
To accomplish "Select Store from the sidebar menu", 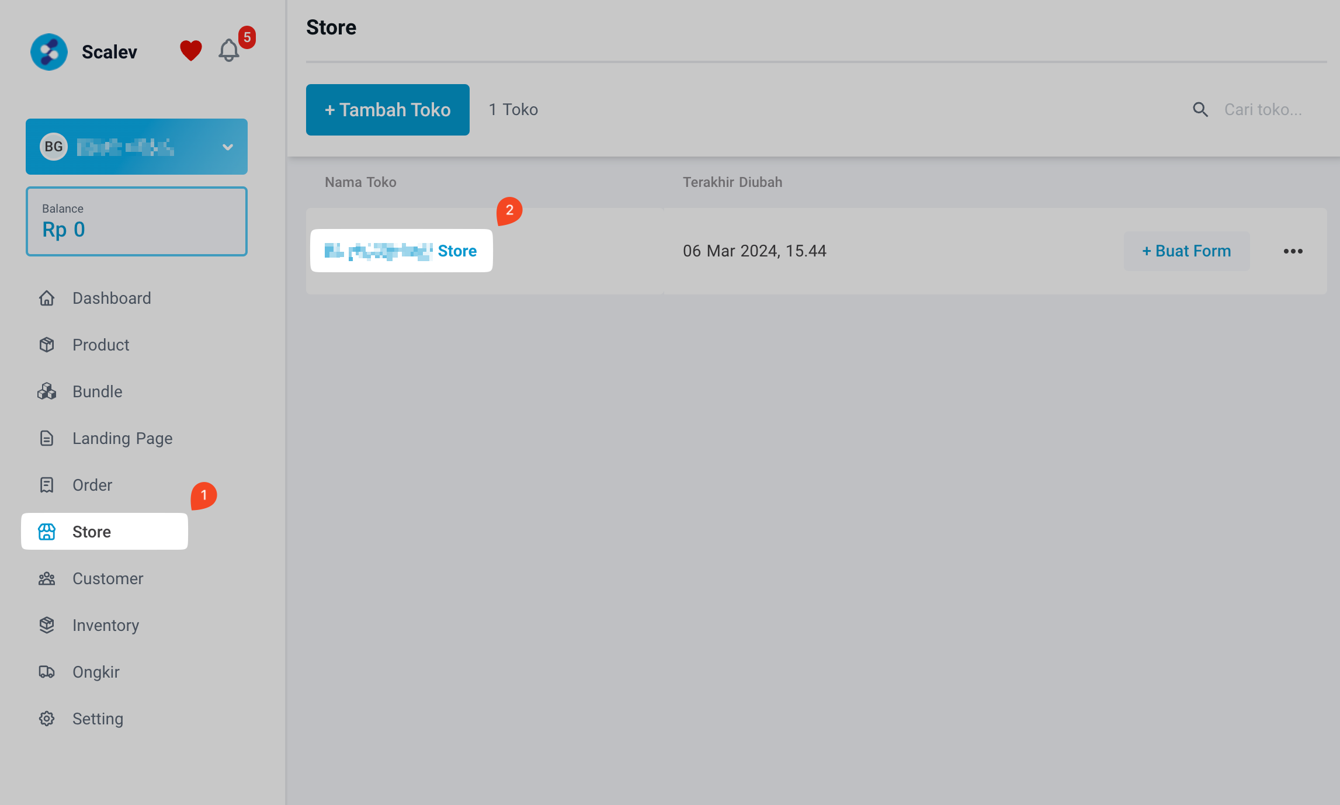I will click(x=92, y=532).
